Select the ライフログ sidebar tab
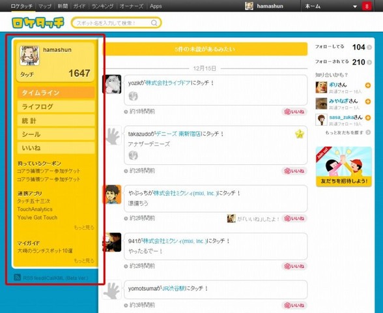The width and height of the screenshot is (383, 313). (56, 107)
